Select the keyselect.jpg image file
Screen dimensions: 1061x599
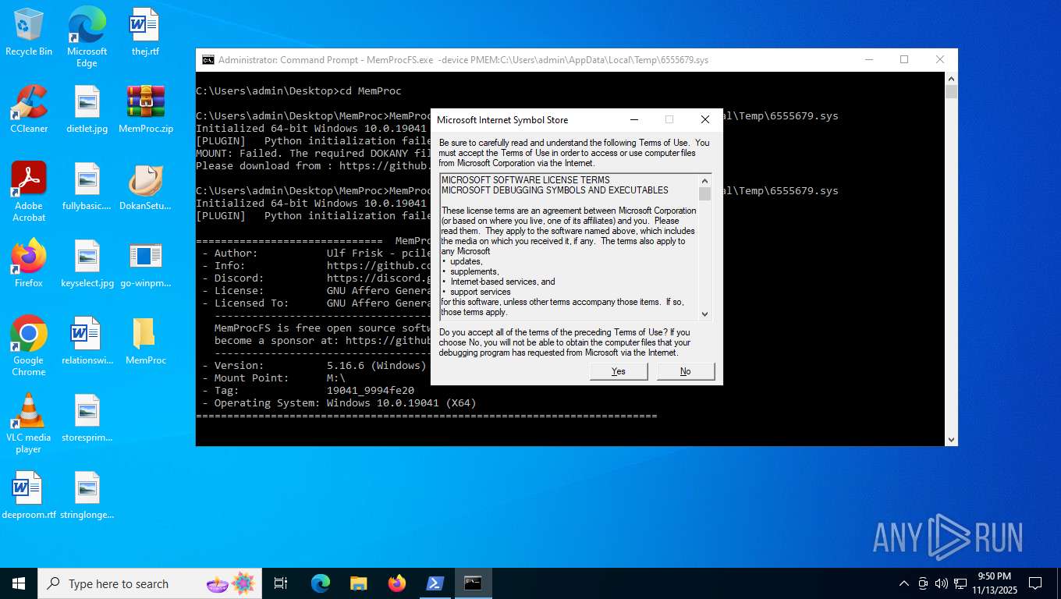[x=87, y=264]
